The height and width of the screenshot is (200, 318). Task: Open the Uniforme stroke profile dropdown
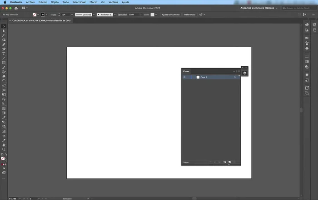[84, 15]
